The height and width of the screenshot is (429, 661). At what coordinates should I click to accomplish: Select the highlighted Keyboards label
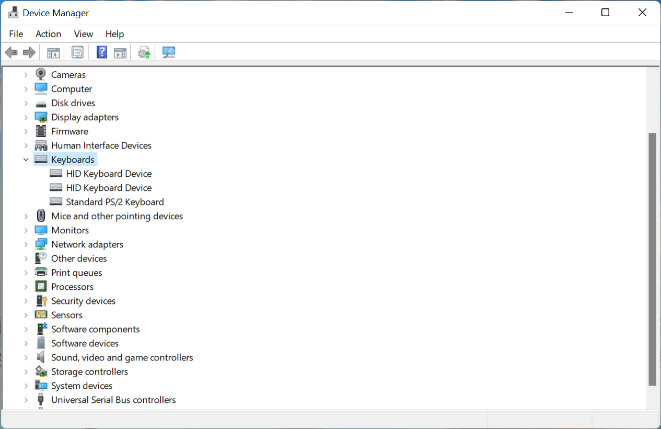(73, 160)
